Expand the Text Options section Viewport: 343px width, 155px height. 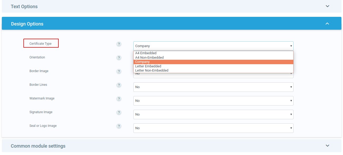pyautogui.click(x=327, y=6)
